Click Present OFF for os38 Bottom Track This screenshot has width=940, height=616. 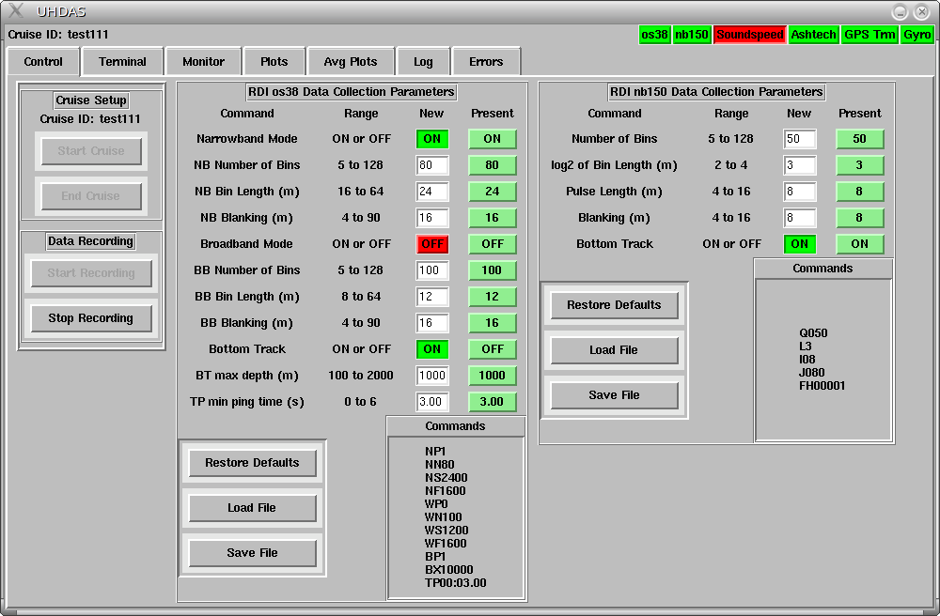pyautogui.click(x=493, y=349)
